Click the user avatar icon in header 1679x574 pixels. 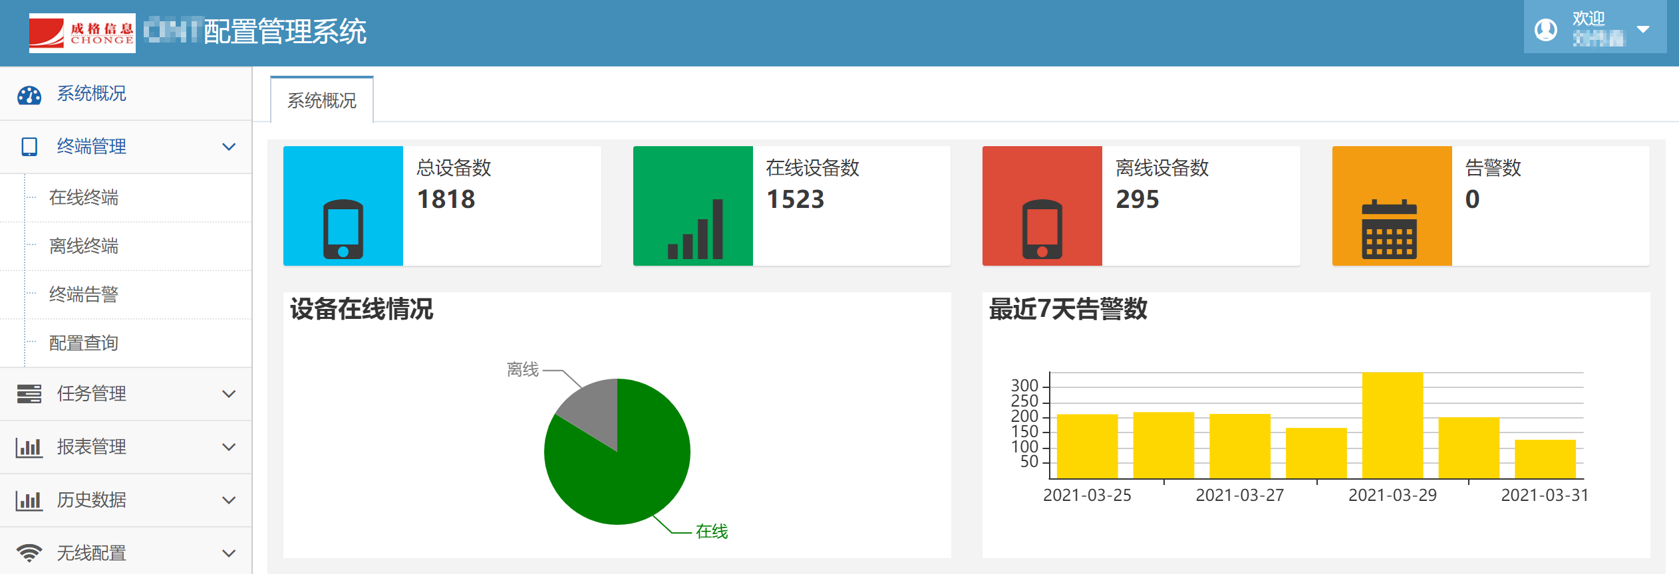click(x=1545, y=30)
